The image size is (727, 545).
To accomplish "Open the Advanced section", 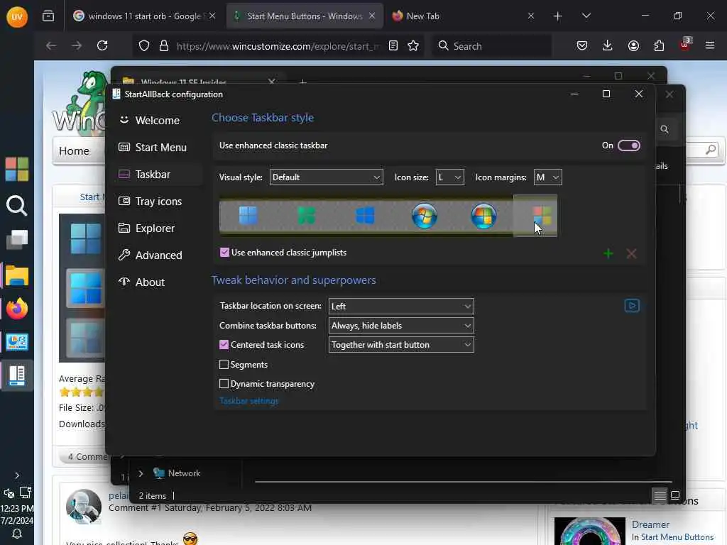I will coord(155,255).
